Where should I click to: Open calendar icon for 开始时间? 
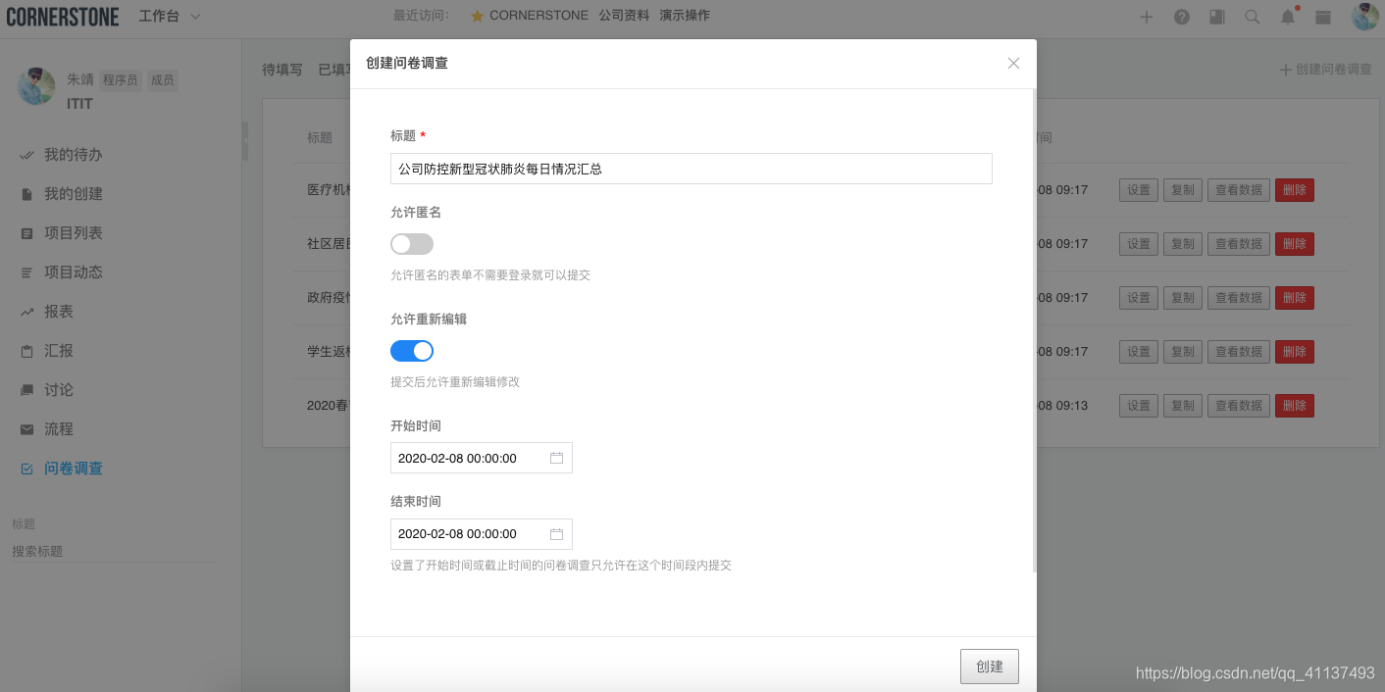556,458
